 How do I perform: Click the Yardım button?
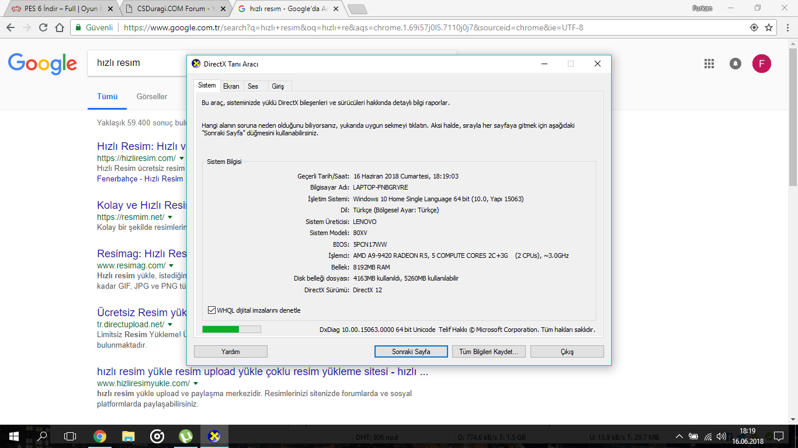(x=231, y=352)
